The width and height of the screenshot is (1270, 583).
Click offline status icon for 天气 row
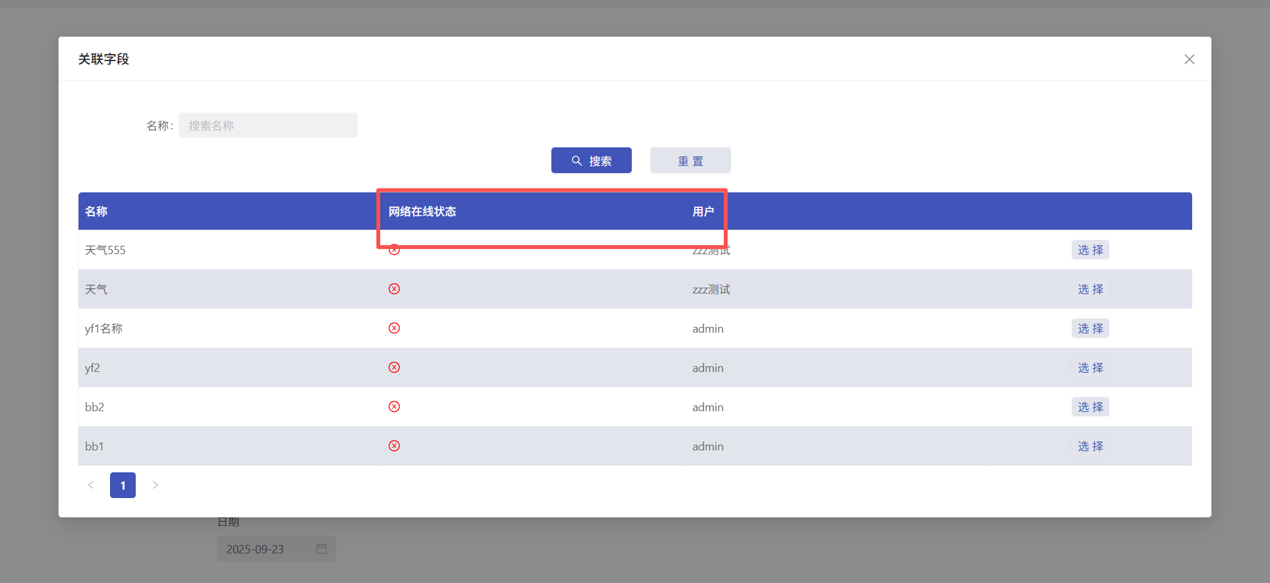[x=394, y=289]
